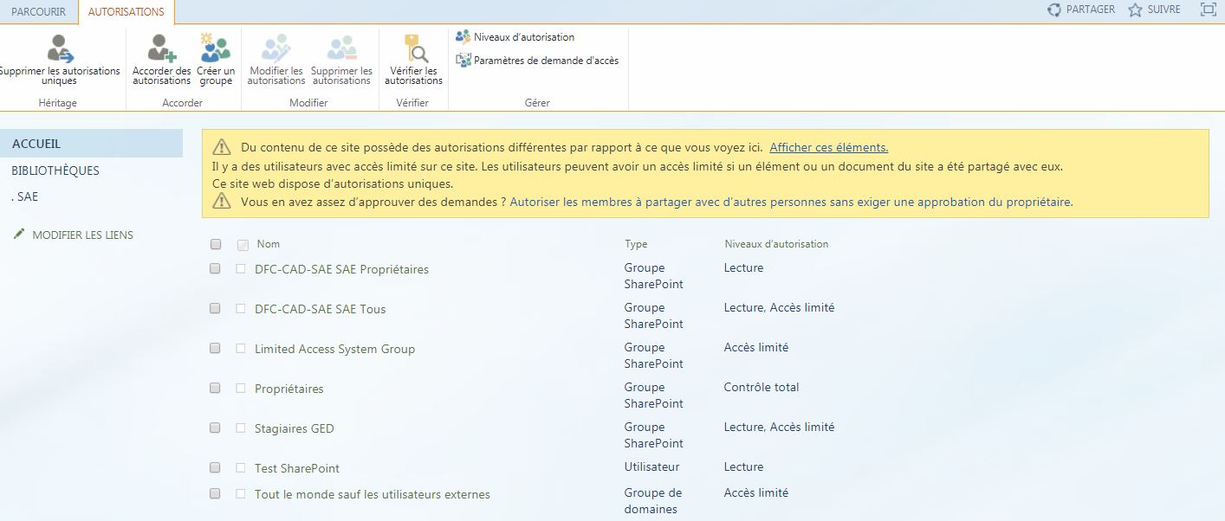Click Accorder des autorisations icon
This screenshot has width=1225, height=521.
[161, 48]
